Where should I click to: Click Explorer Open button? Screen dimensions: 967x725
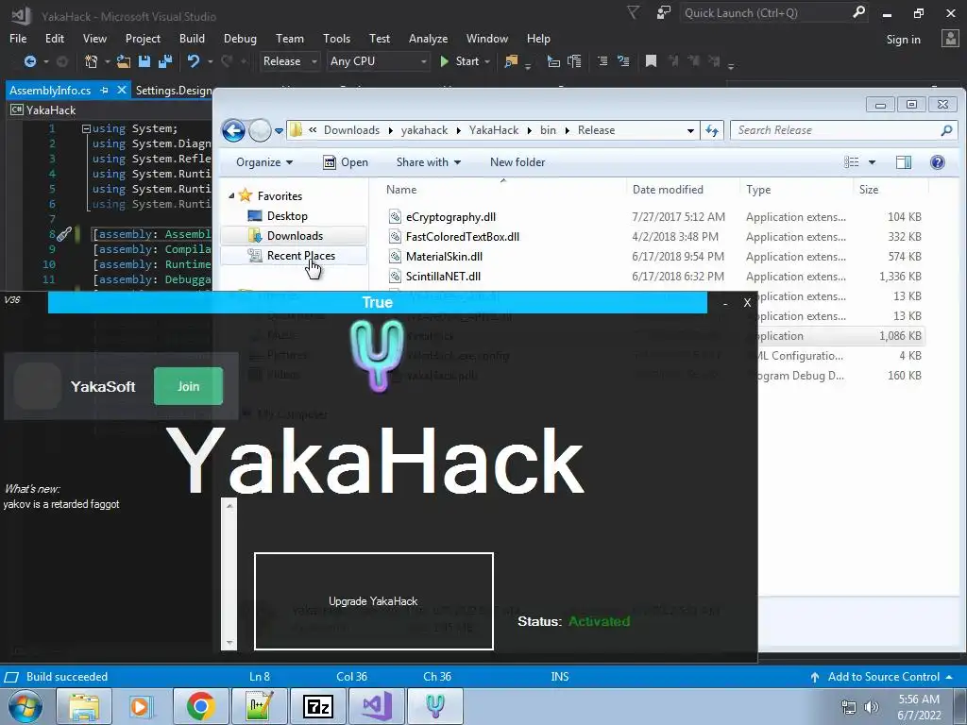[x=346, y=162]
